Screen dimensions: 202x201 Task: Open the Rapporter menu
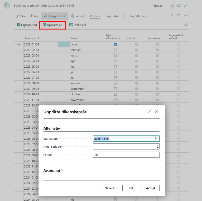[x=112, y=16]
